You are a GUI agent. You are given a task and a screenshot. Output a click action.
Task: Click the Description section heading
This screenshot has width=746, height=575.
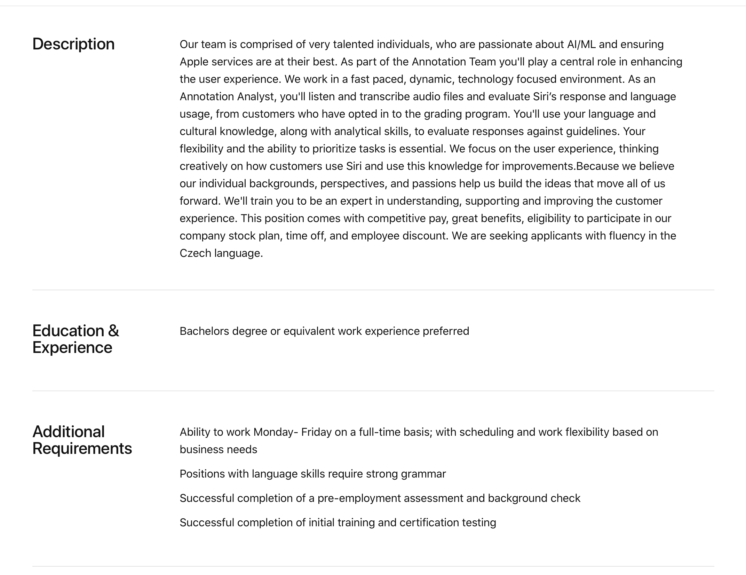click(73, 44)
